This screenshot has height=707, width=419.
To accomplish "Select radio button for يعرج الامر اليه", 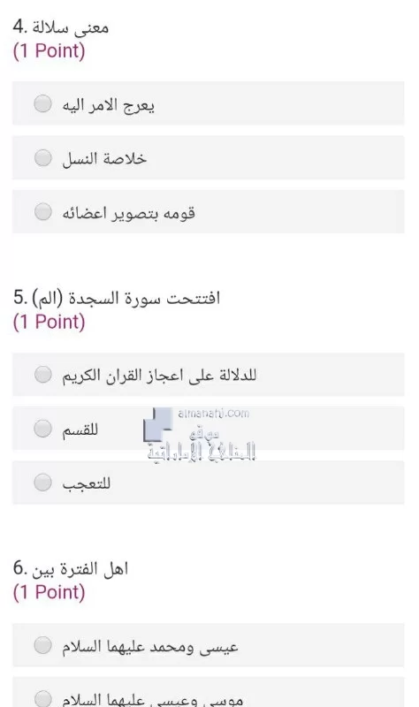I will pyautogui.click(x=42, y=103).
